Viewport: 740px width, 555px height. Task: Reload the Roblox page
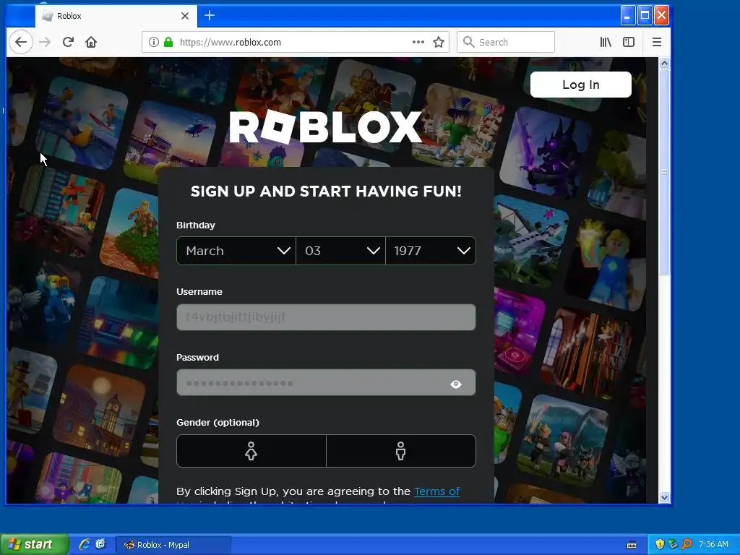(68, 42)
